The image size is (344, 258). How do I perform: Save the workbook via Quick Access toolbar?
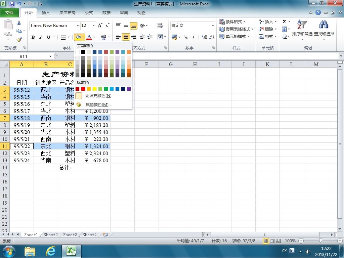(12, 4)
